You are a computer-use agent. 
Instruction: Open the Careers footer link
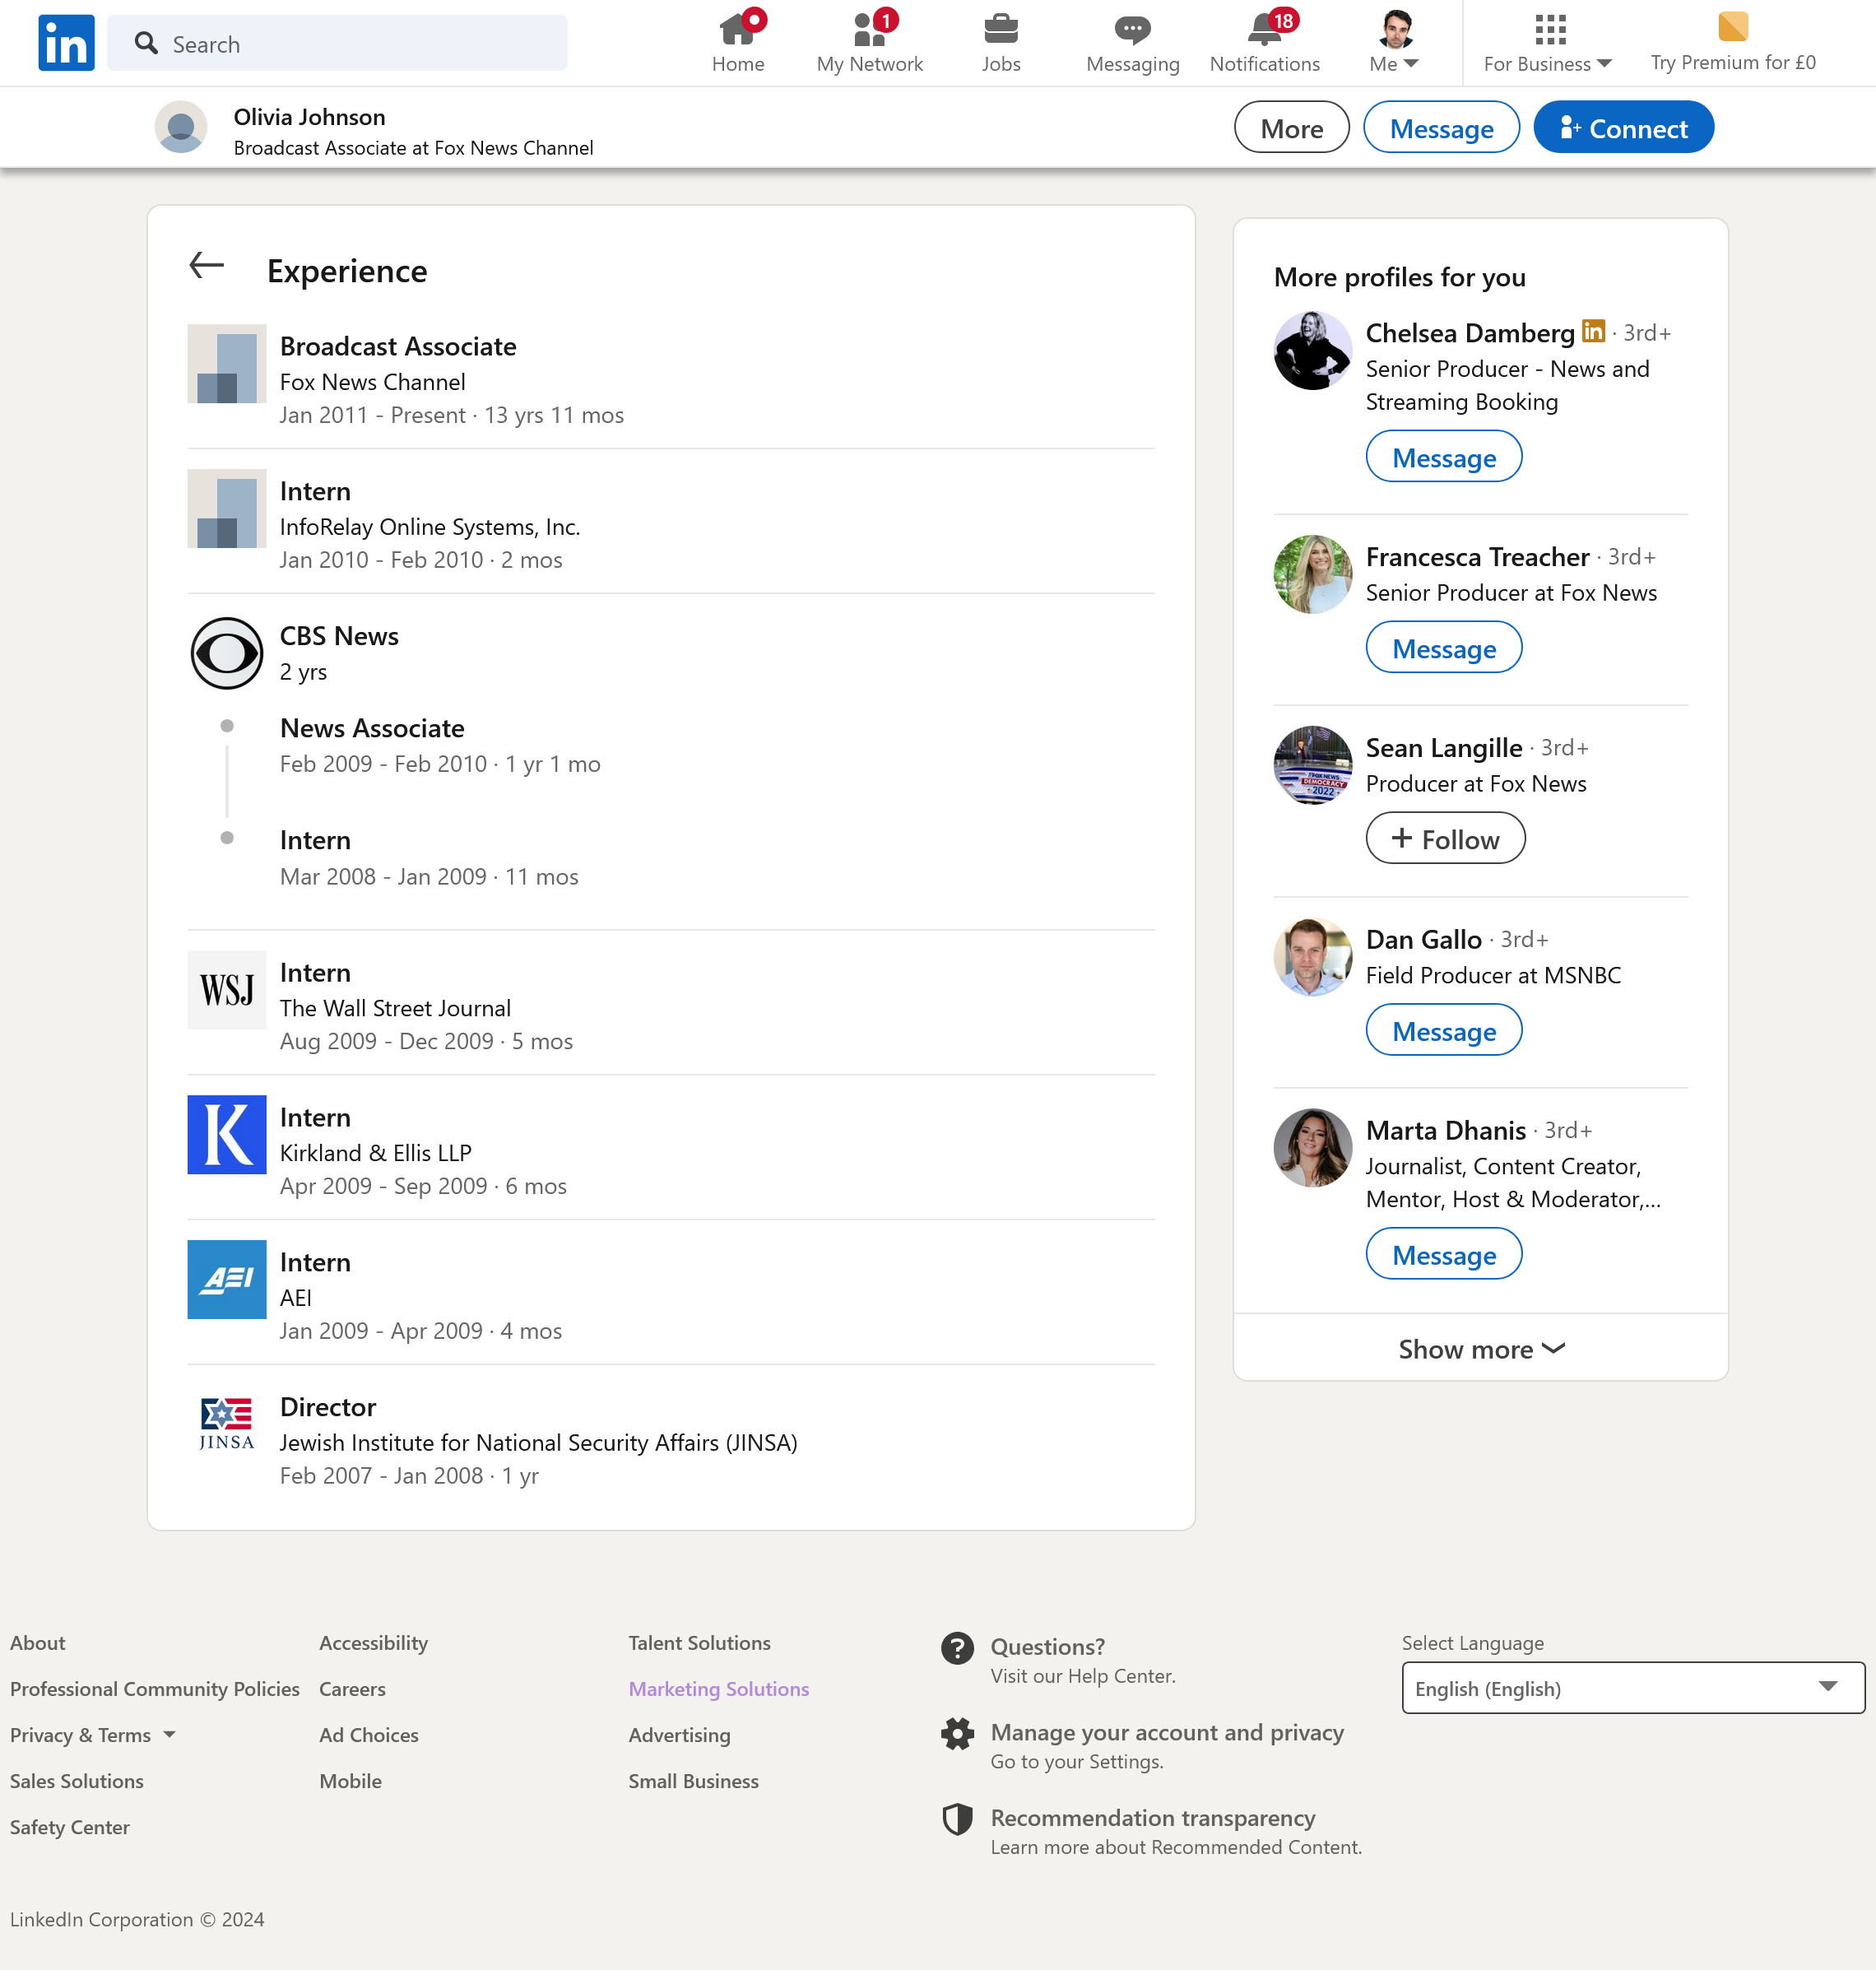click(352, 1689)
